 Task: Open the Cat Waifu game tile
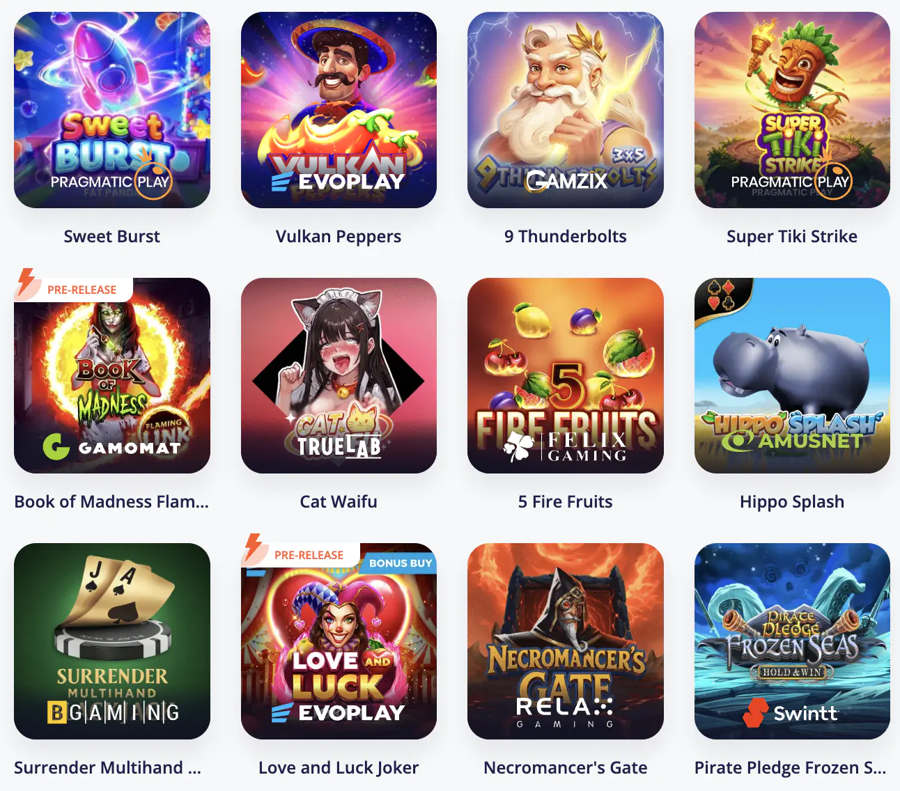pyautogui.click(x=339, y=376)
